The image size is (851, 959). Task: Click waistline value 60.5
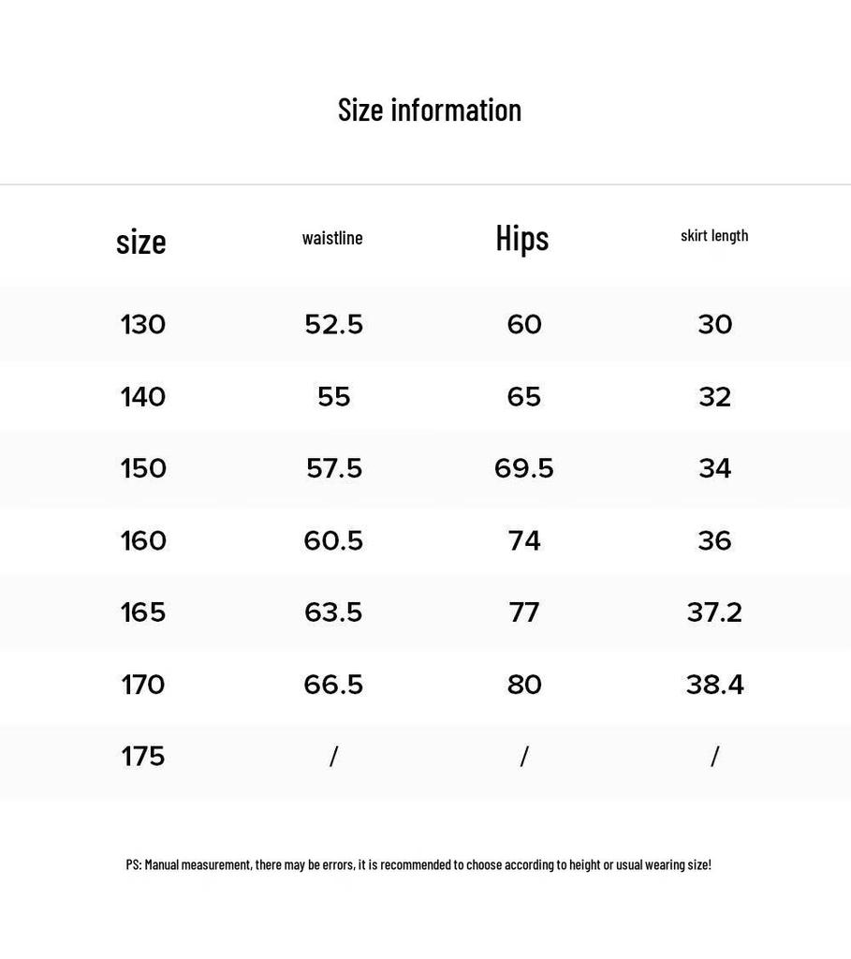pyautogui.click(x=333, y=540)
